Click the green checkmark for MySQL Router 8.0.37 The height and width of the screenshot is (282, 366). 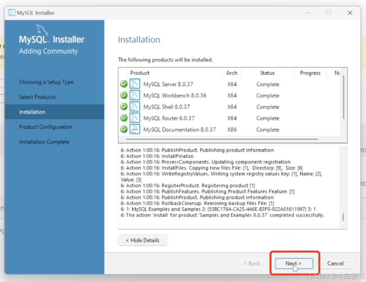coord(124,118)
